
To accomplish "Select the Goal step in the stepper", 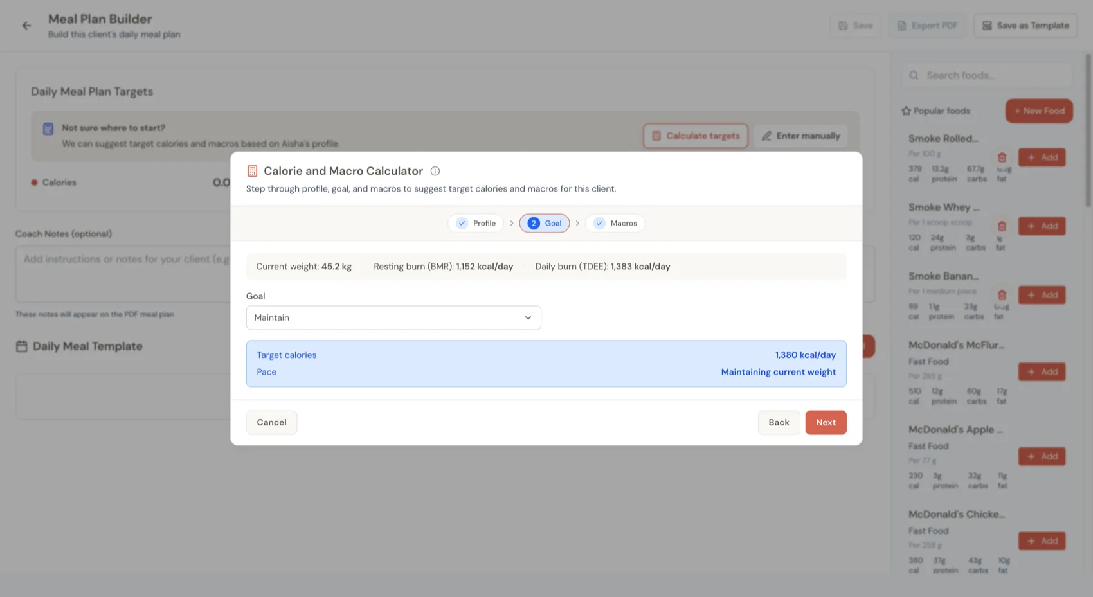I will [x=545, y=223].
